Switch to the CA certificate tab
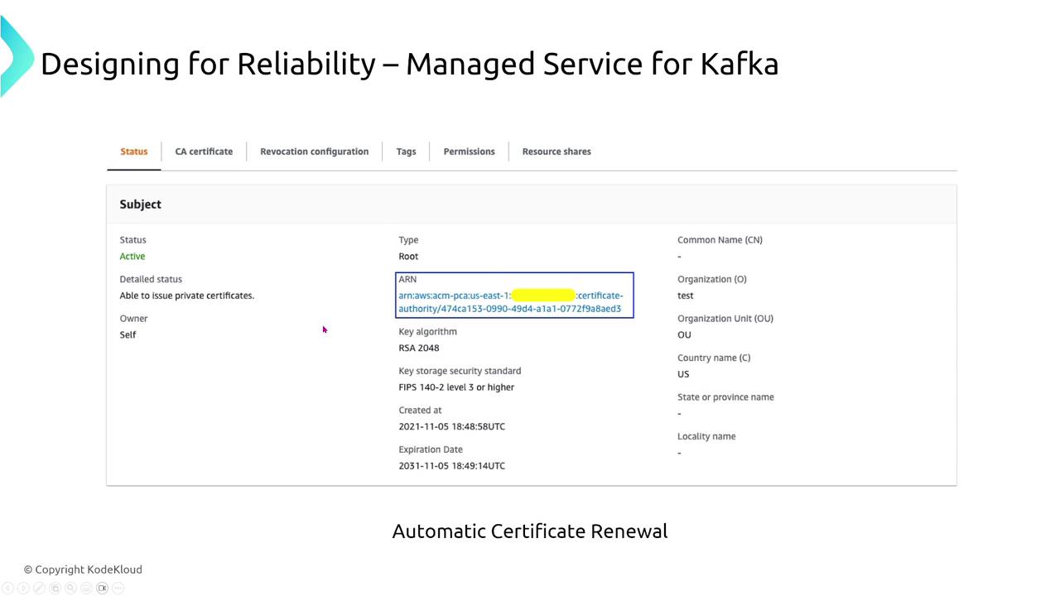 pos(204,151)
